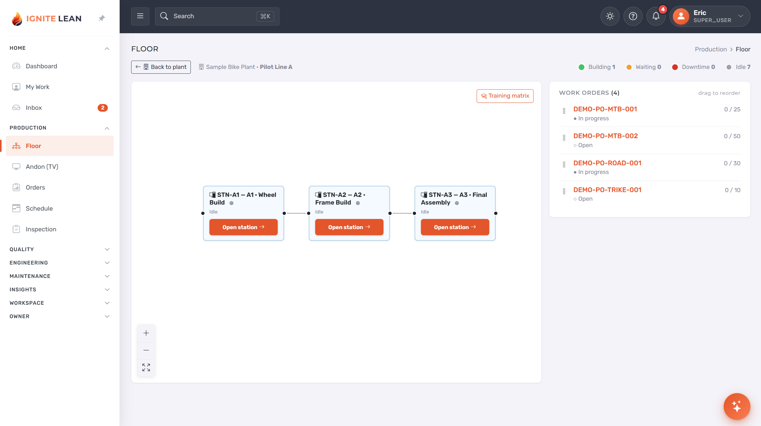Click the Idle 7 status indicator
The height and width of the screenshot is (426, 761).
(738, 67)
